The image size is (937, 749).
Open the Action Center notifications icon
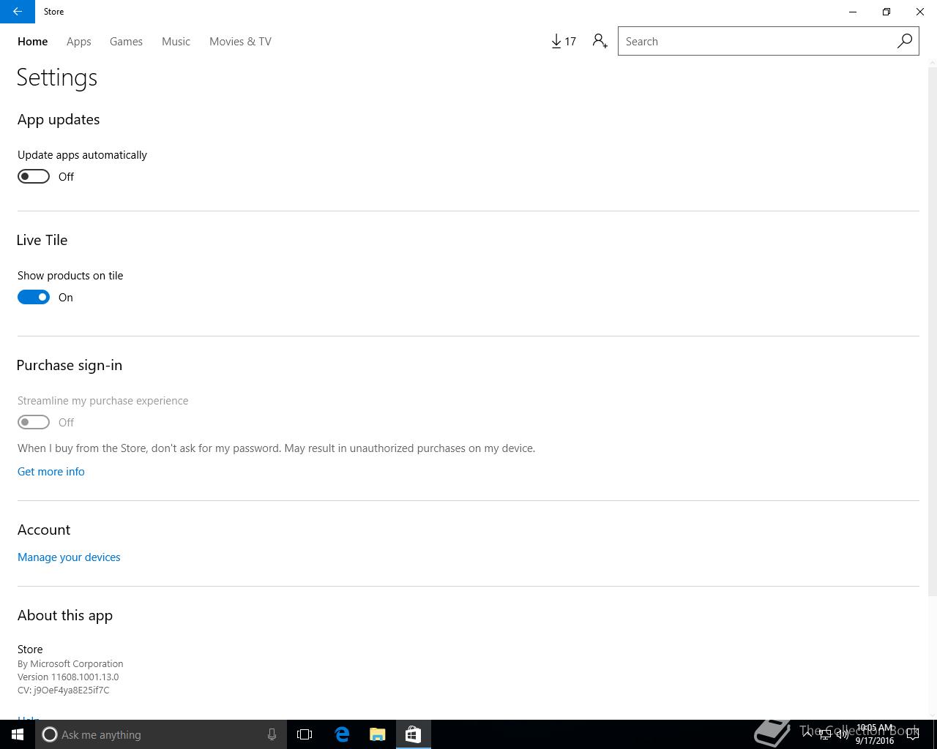click(x=913, y=734)
